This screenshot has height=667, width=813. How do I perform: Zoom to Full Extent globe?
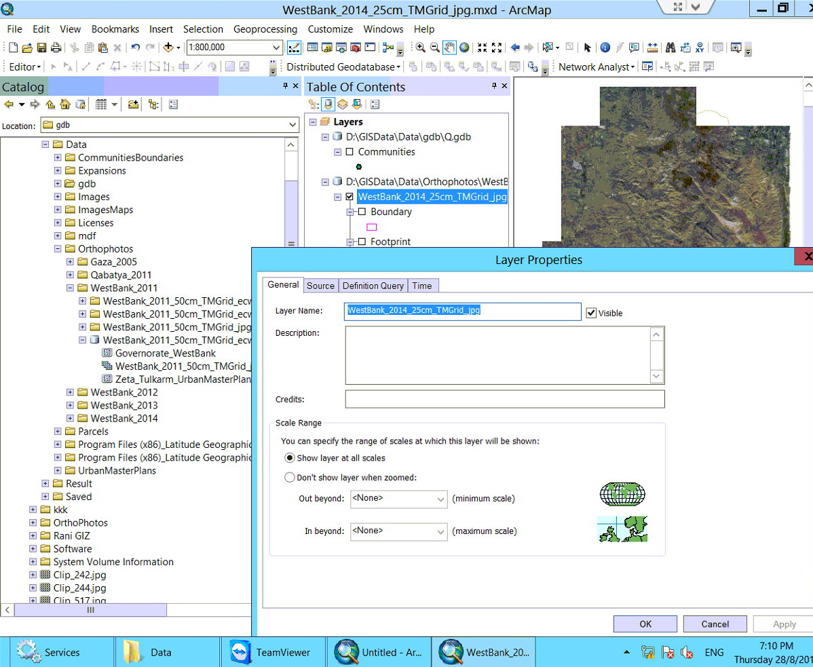(x=465, y=47)
